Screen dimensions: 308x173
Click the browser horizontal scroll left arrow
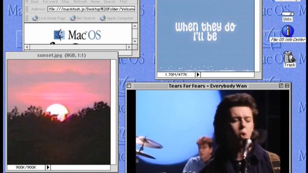pyautogui.click(x=27, y=47)
